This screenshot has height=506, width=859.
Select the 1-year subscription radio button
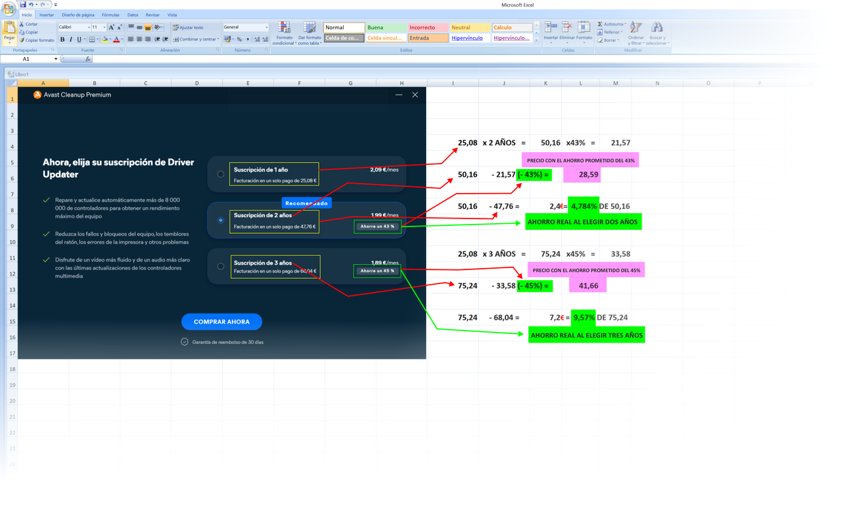[x=221, y=174]
